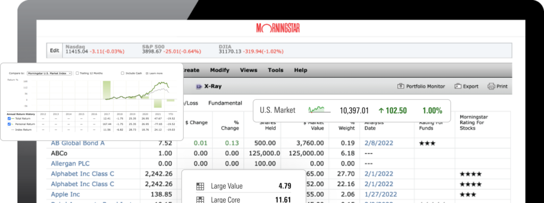The image size is (544, 203).
Task: Click the Morningstar logo
Action: tap(278, 28)
